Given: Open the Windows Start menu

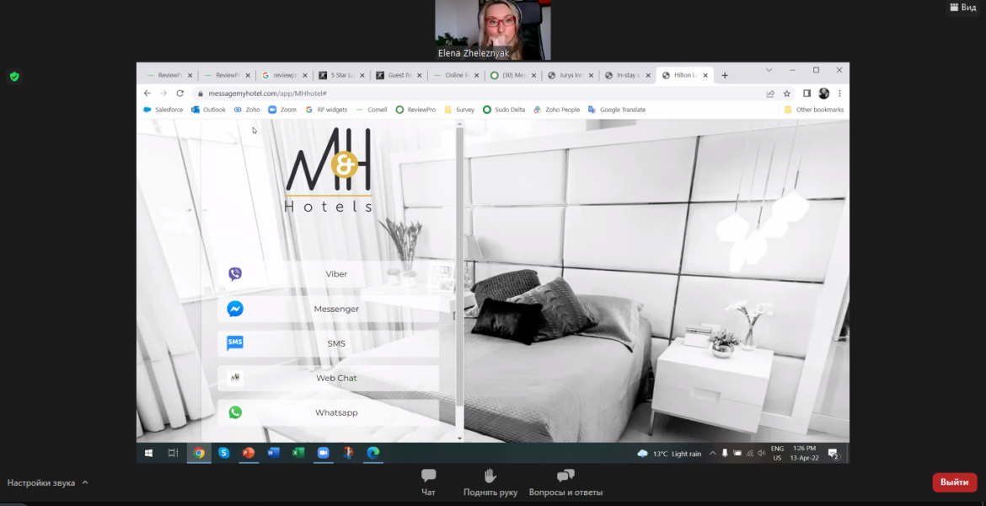Looking at the screenshot, I should [x=149, y=453].
